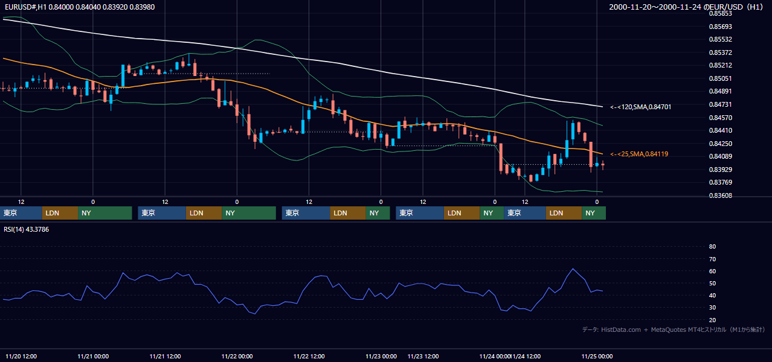The width and height of the screenshot is (772, 362).
Task: Click price axis value 0.85212
Action: [720, 65]
